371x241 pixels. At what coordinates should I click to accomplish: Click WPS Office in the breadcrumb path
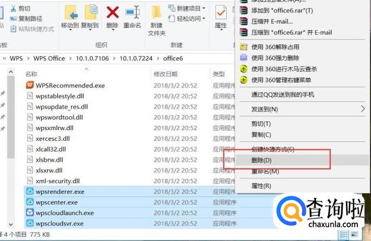[49, 58]
